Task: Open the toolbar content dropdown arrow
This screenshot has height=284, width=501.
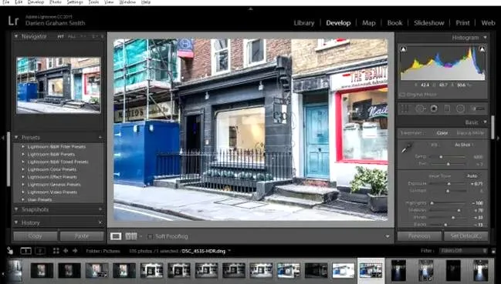Action: click(388, 236)
